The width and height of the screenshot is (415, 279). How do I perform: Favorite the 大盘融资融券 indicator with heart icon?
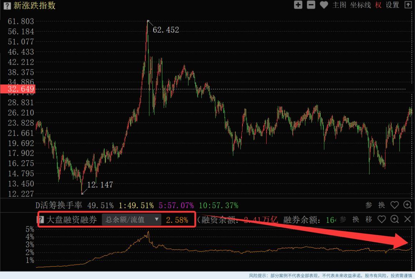click(381, 219)
